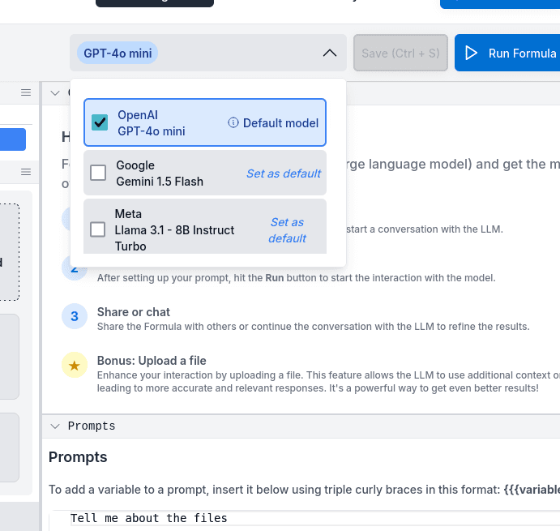Click the step 3 number badge

coord(75,316)
